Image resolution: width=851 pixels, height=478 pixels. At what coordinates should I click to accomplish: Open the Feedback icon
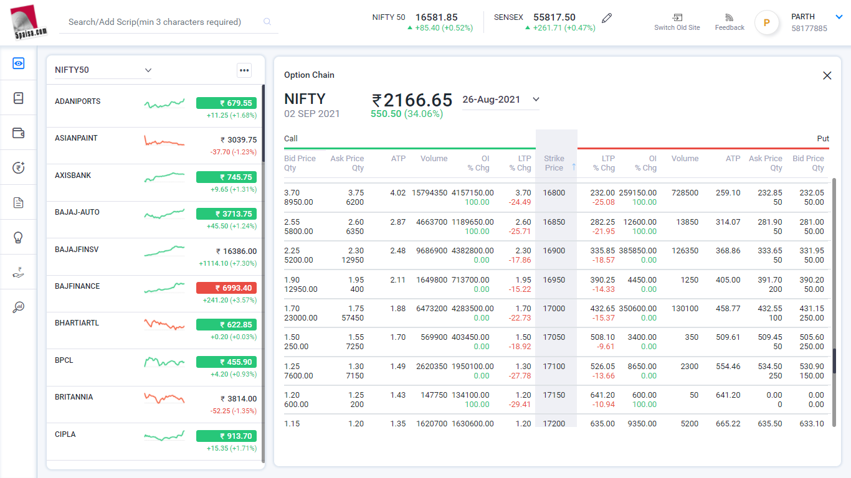pyautogui.click(x=730, y=17)
